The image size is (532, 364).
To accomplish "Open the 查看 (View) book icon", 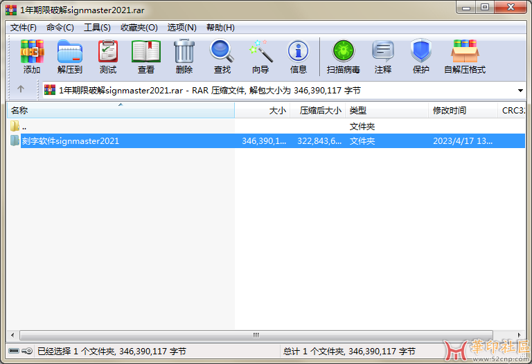I will 146,51.
